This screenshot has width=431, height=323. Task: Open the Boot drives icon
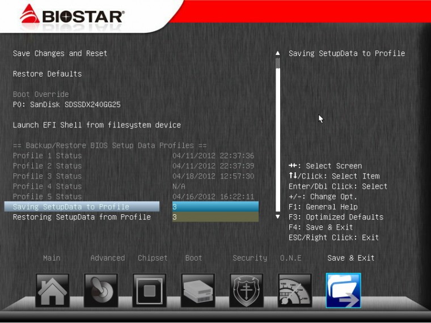point(198,290)
